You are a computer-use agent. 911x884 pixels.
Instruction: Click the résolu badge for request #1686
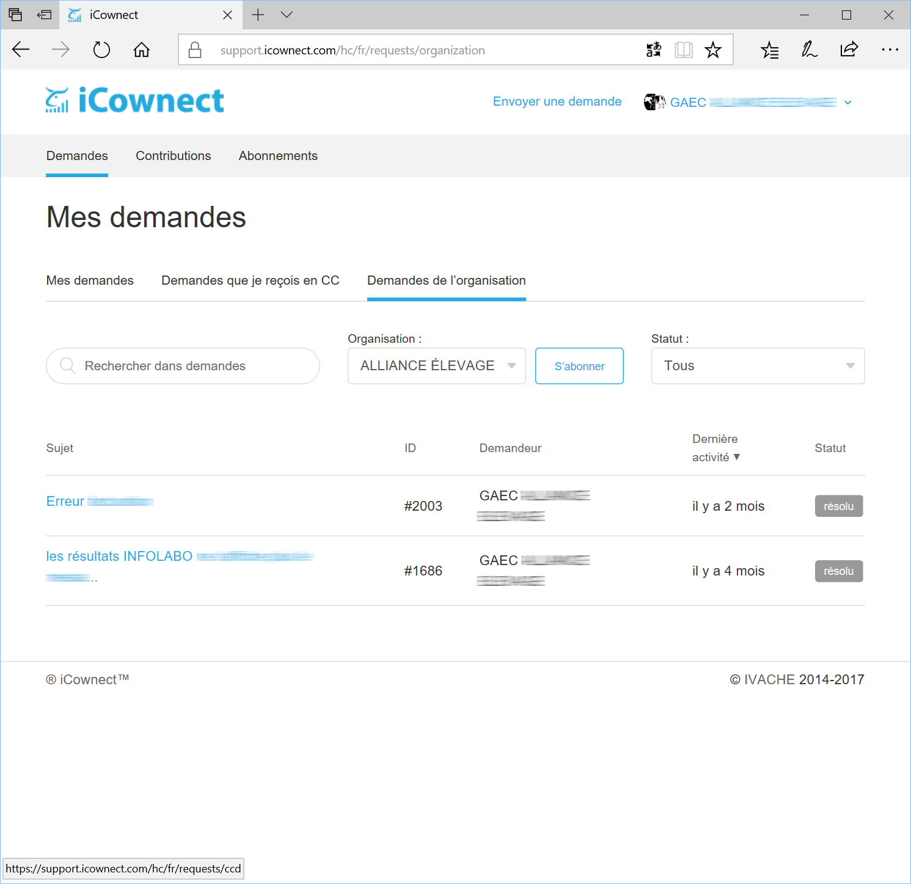coord(839,571)
